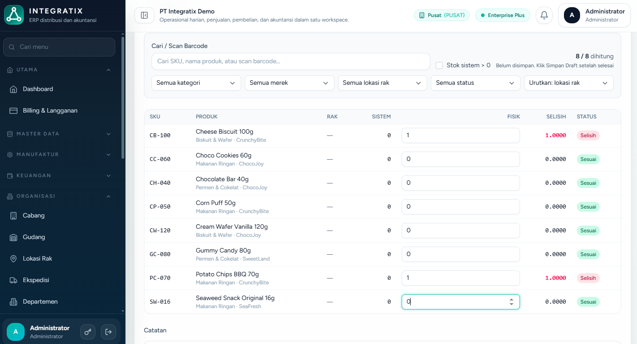This screenshot has width=637, height=344.
Task: Click the key icon in sidebar footer
Action: coord(88,332)
